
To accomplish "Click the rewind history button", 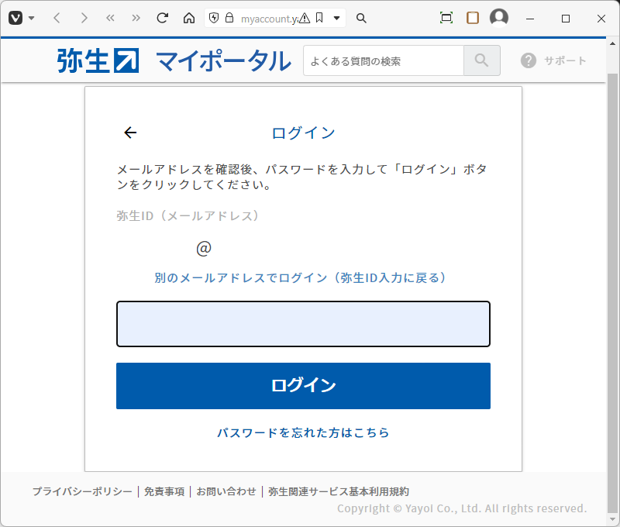I will click(x=110, y=18).
